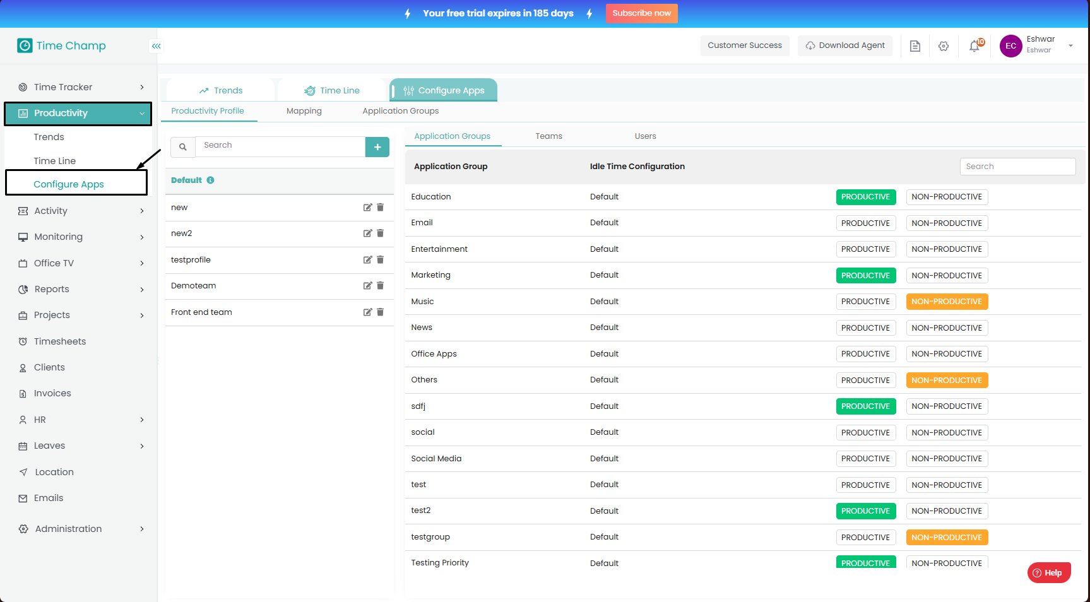Open the Eshwar user account dropdown
1090x602 pixels.
[1070, 45]
